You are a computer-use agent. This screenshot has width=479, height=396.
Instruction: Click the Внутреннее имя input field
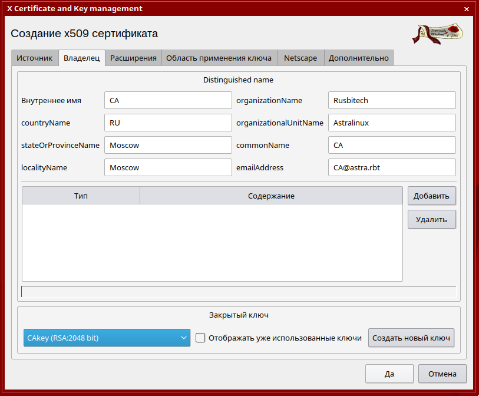pos(168,100)
